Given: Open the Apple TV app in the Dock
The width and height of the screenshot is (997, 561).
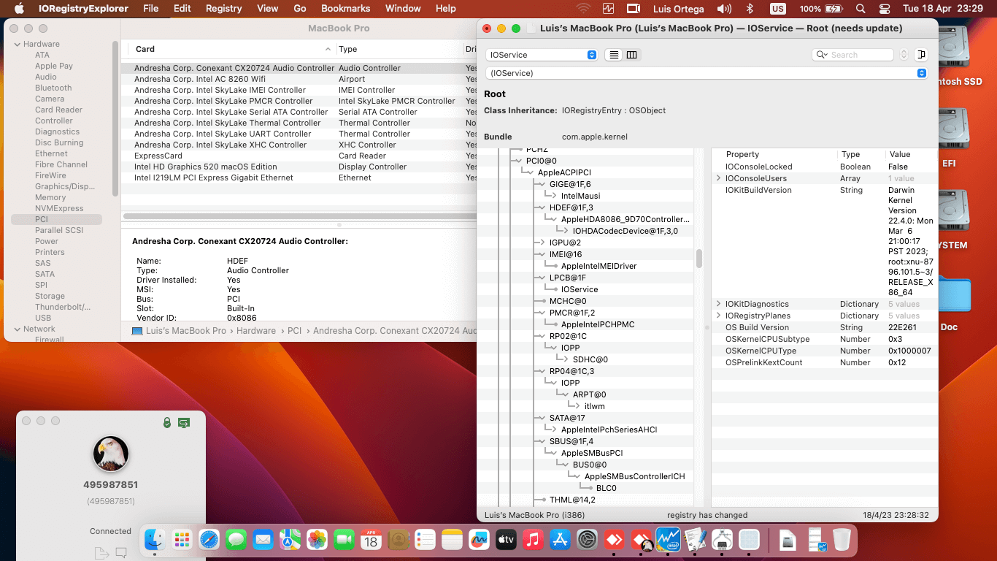Looking at the screenshot, I should click(506, 540).
